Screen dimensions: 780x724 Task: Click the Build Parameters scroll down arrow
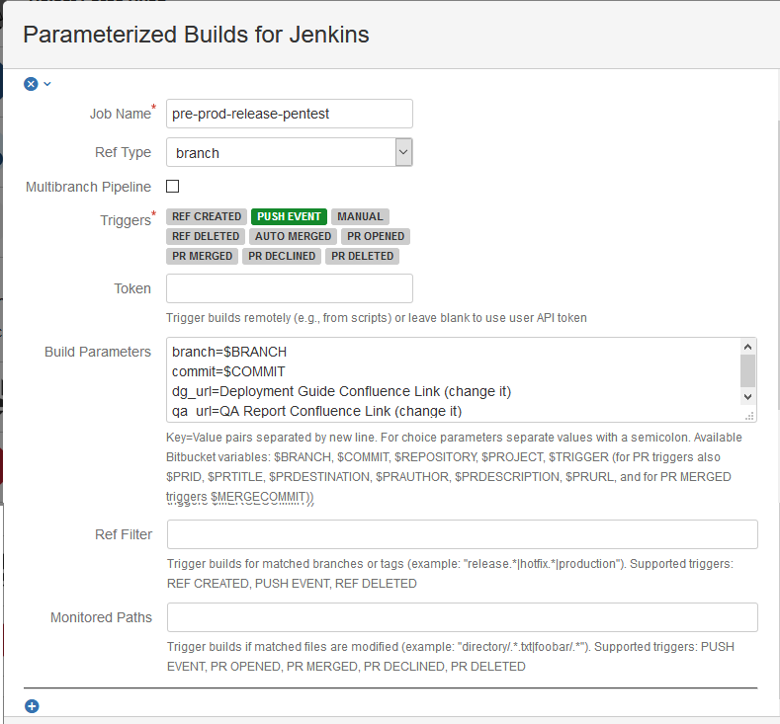pyautogui.click(x=747, y=396)
